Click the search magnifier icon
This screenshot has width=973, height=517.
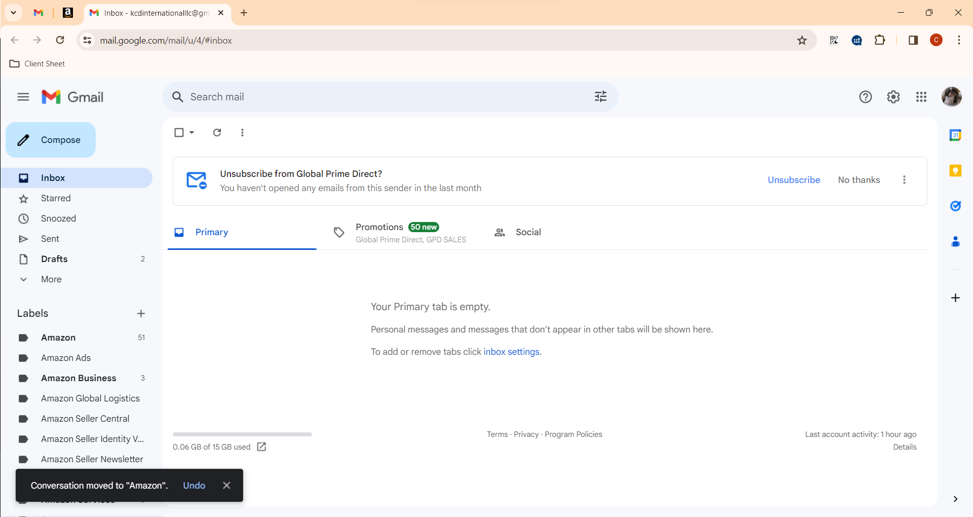click(x=177, y=97)
